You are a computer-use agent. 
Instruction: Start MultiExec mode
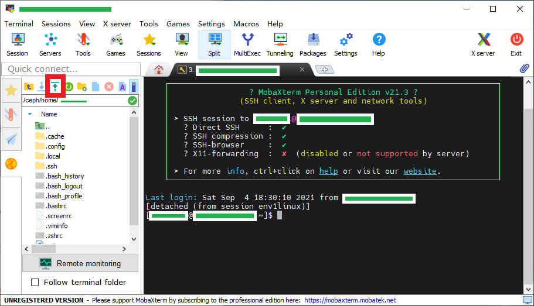(247, 44)
